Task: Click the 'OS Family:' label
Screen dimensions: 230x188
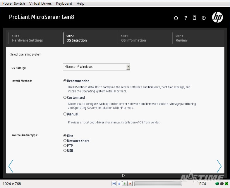Action: click(x=19, y=68)
